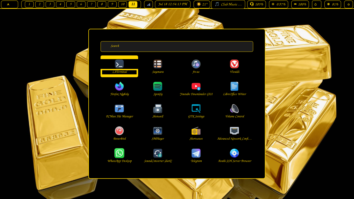This screenshot has height=199, width=354.
Task: Switch to workspace 8
Action: (102, 4)
